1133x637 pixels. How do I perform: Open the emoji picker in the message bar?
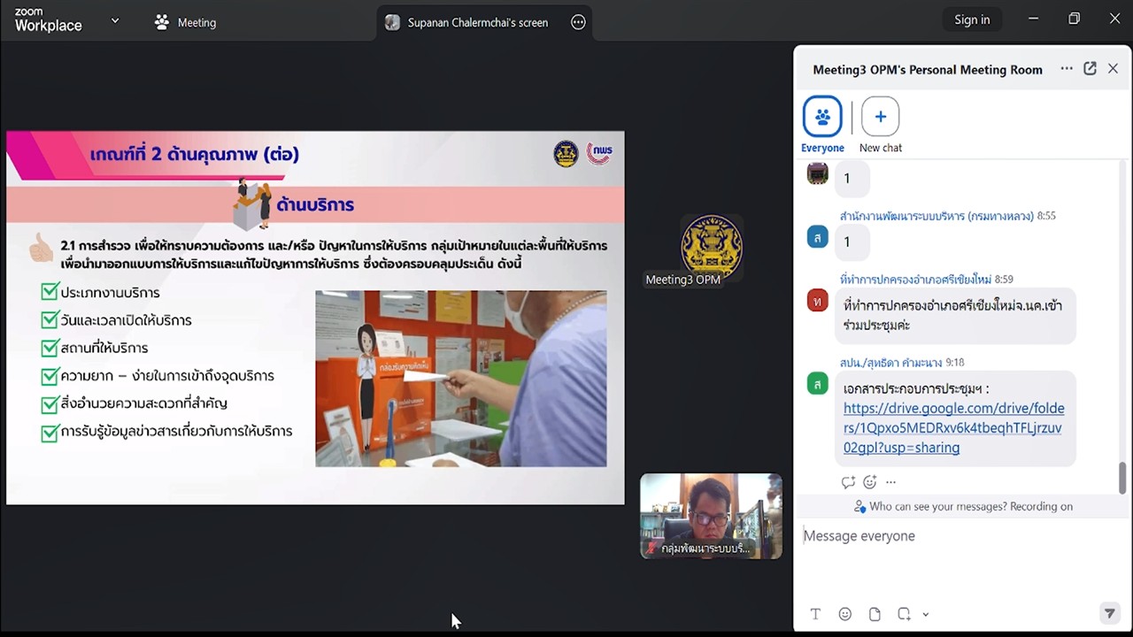pos(844,613)
